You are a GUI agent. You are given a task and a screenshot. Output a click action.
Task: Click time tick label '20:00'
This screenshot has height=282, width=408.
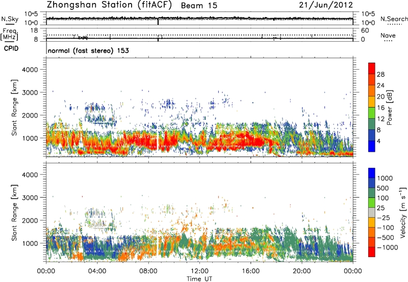coord(302,271)
